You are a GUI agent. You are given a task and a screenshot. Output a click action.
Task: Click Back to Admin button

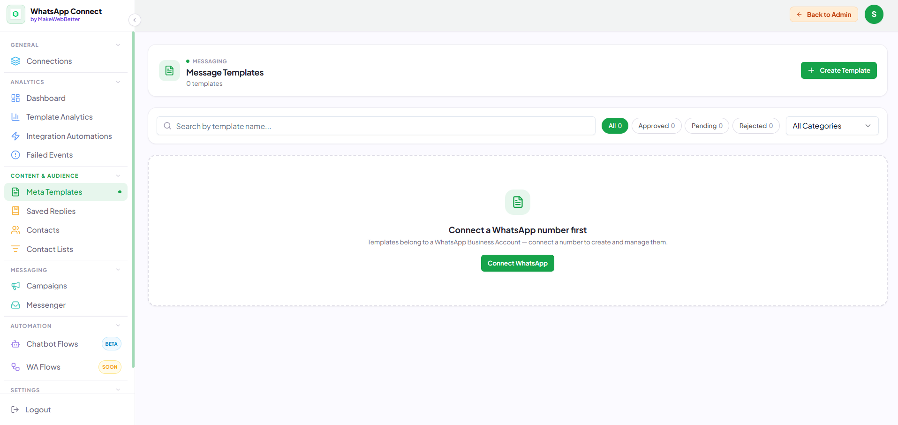[x=823, y=15]
